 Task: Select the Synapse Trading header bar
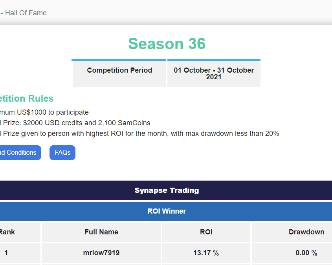(167, 190)
